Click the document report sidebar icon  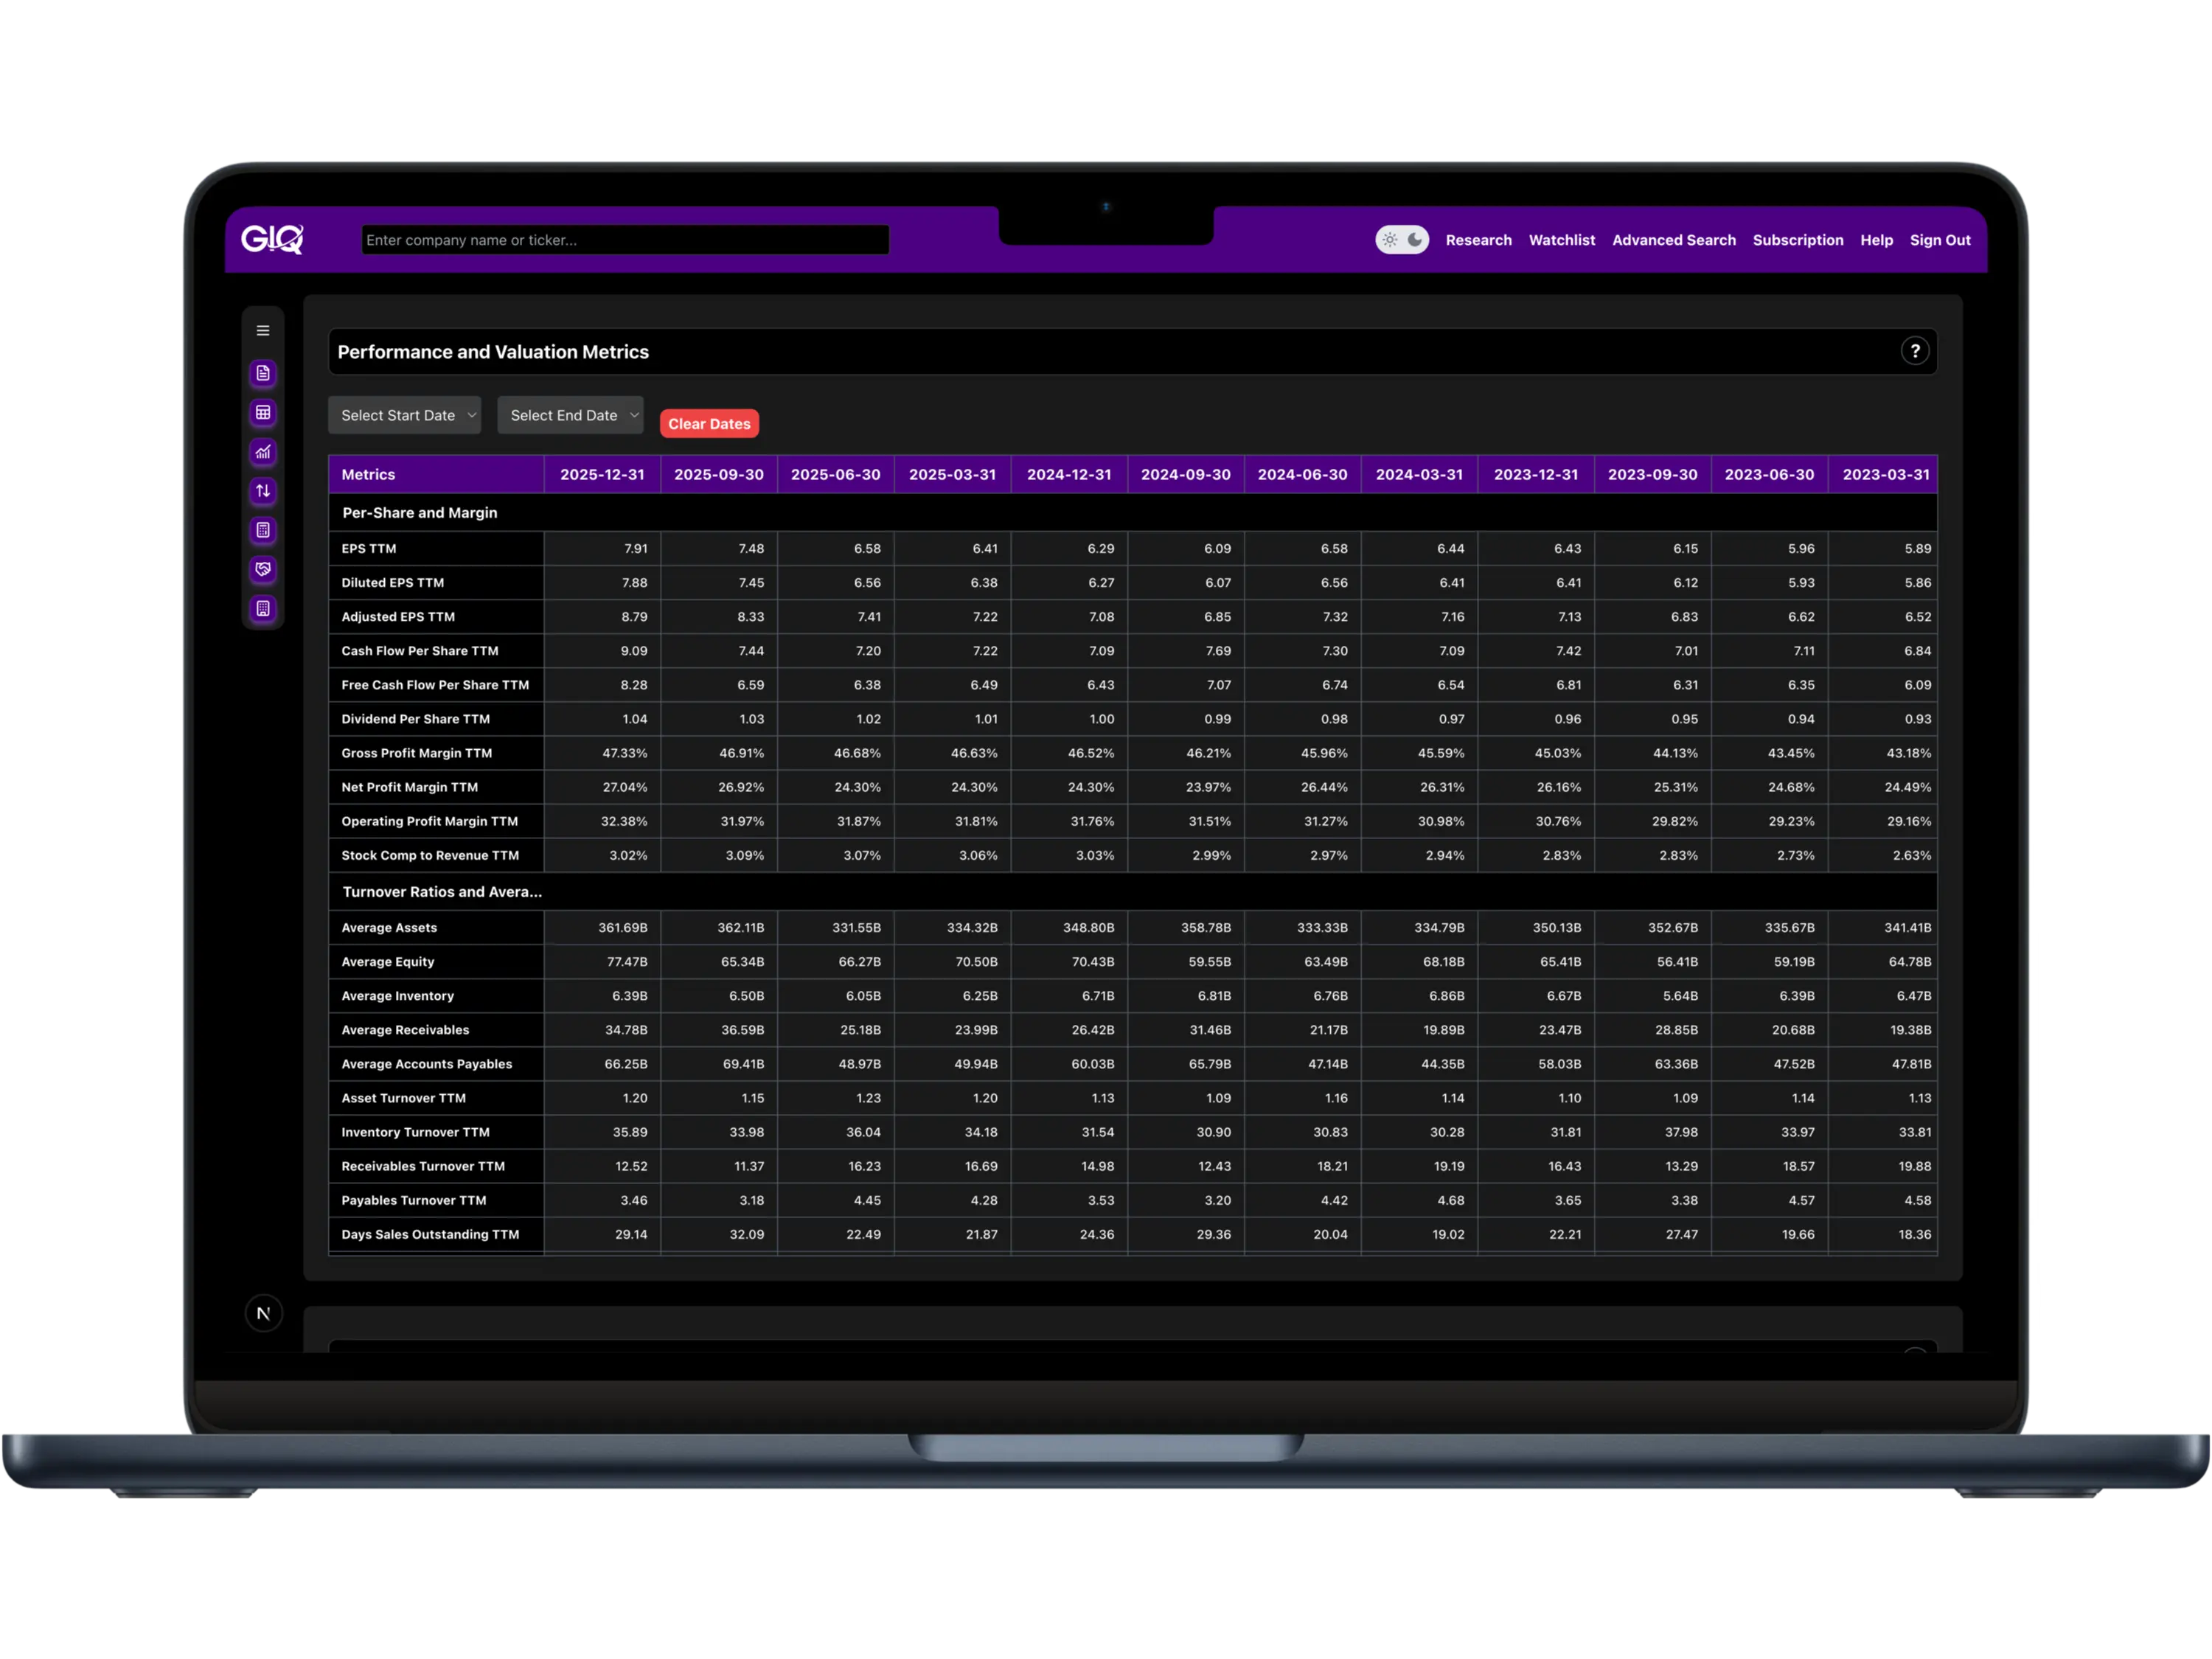click(263, 373)
